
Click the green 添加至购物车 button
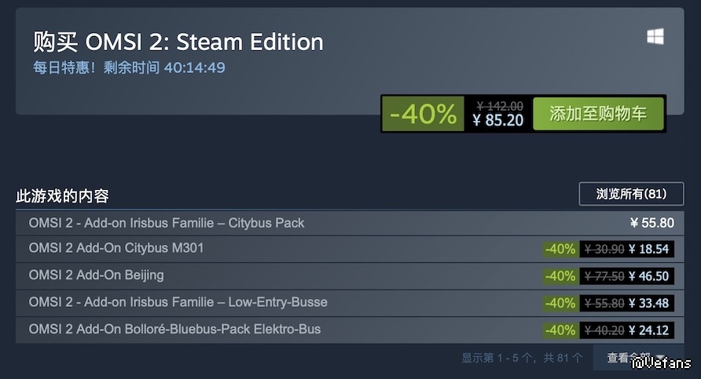click(598, 114)
